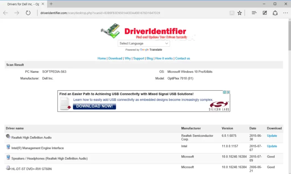Select the HL-DT-ST DVD+-RW GT60N text

click(32, 169)
